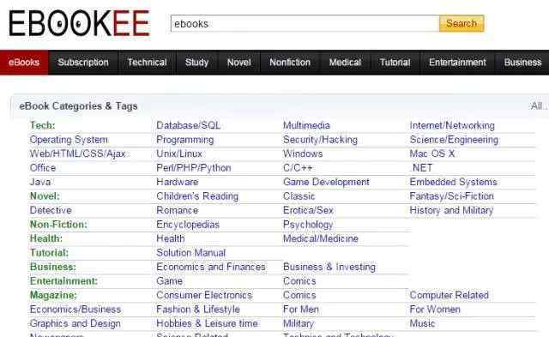Open the For Women category
This screenshot has width=549, height=337.
(435, 309)
